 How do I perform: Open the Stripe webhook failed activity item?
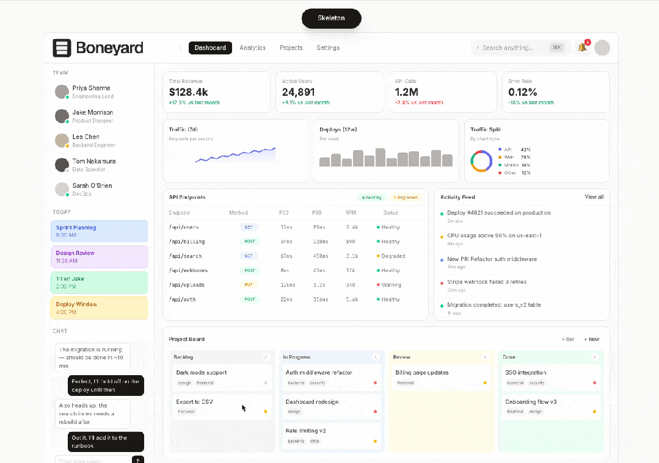pyautogui.click(x=522, y=285)
